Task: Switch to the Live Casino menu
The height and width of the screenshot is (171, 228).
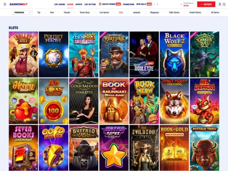Action: 60,4
